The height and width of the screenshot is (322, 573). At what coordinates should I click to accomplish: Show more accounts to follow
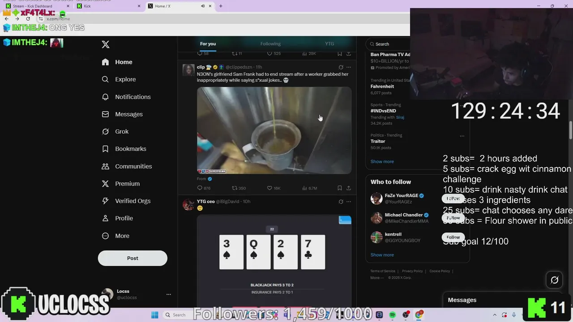382,255
